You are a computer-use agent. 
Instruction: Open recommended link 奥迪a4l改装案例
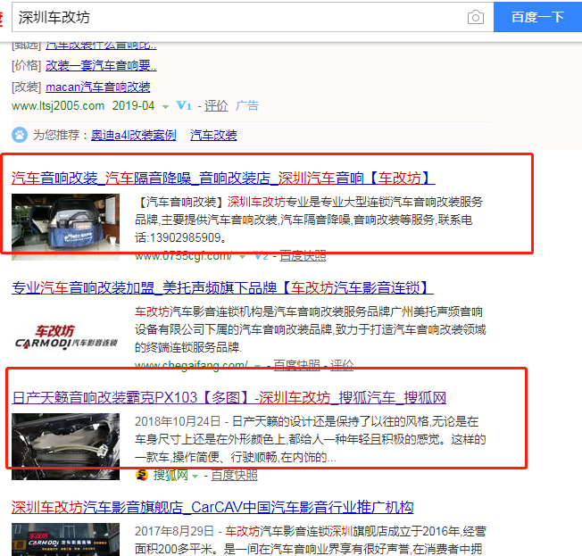click(x=134, y=135)
